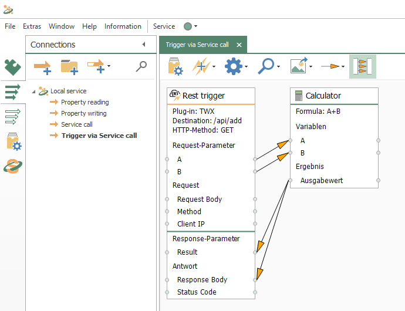Click the Response Body output port
The height and width of the screenshot is (311, 405).
[255, 280]
